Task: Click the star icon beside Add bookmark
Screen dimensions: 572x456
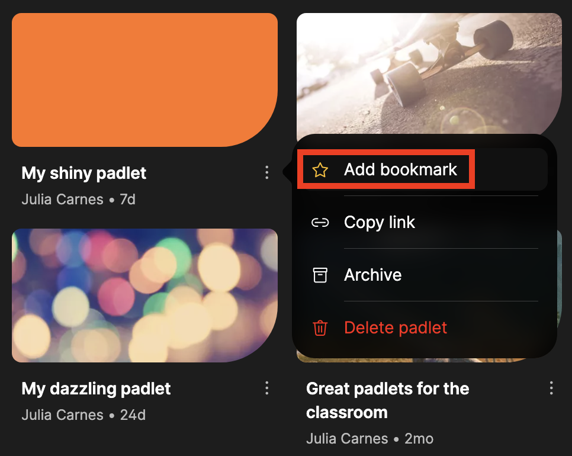Action: click(320, 170)
